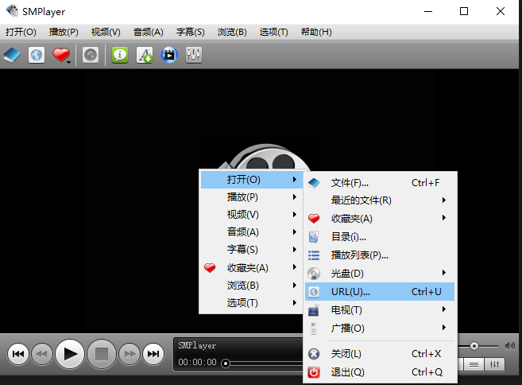Image resolution: width=522 pixels, height=385 pixels.
Task: Choose 目录(i)... to open a directory
Action: pos(380,237)
